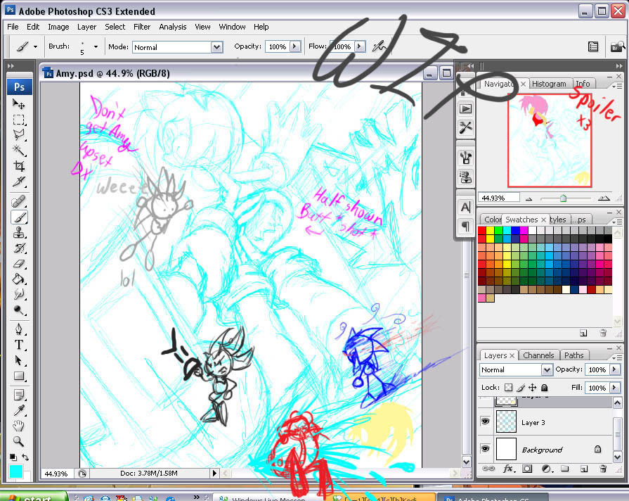Open the Analysis menu
The width and height of the screenshot is (629, 501).
(x=172, y=27)
